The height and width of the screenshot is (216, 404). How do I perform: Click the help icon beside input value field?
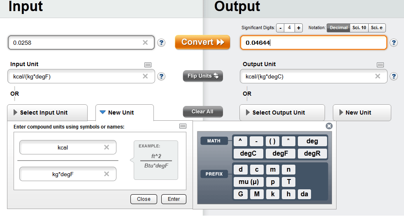click(161, 43)
